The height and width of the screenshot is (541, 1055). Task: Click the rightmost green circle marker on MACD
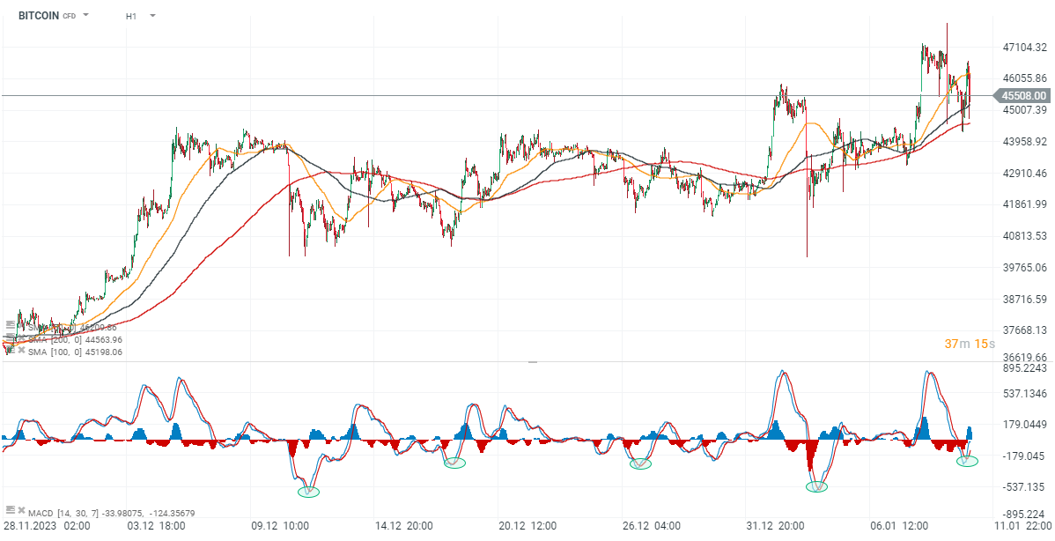pyautogui.click(x=967, y=461)
